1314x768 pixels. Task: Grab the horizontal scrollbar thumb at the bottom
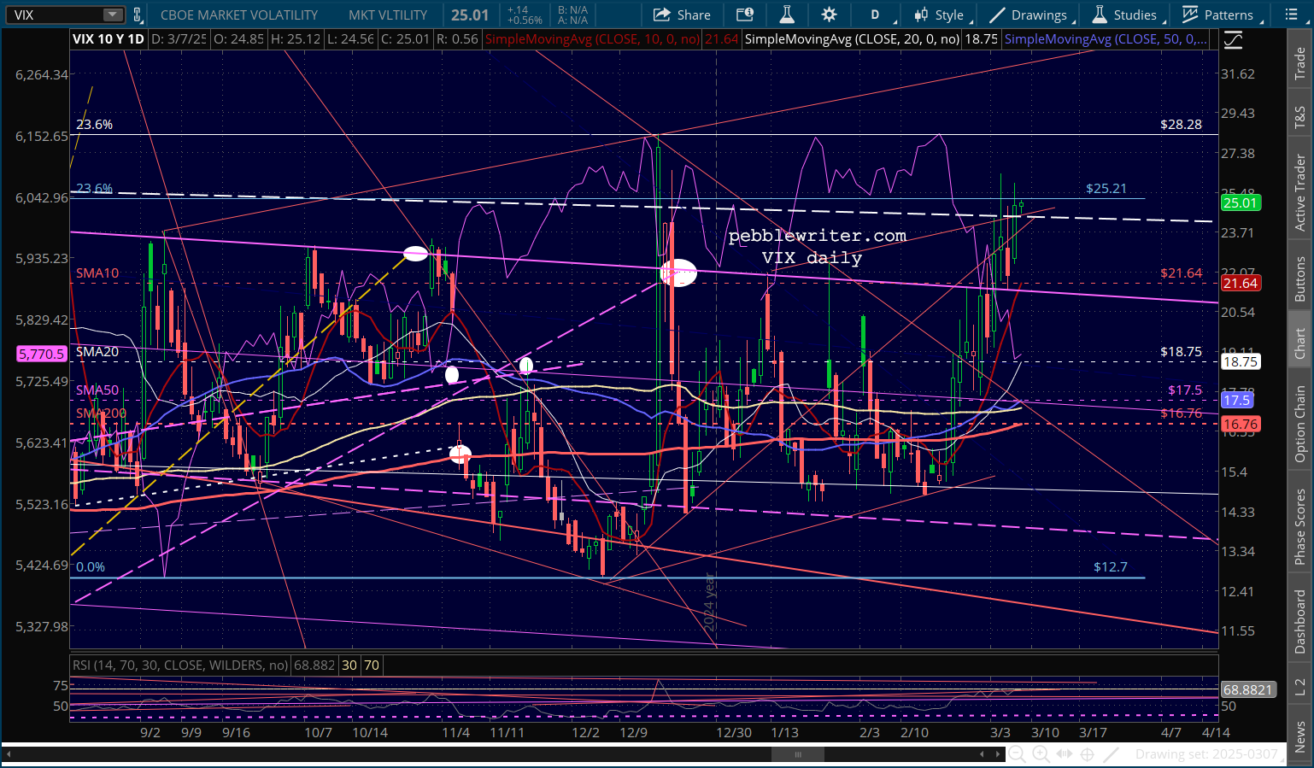tap(798, 754)
